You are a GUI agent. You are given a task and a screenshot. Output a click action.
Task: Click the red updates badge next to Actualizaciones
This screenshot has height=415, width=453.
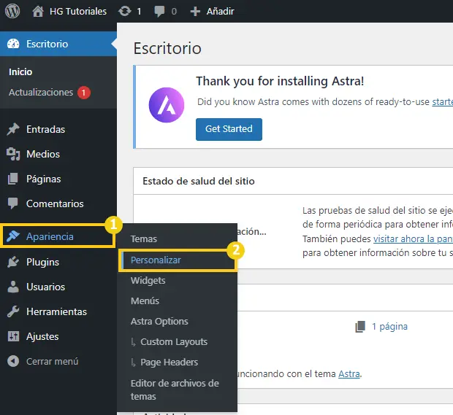(x=84, y=93)
